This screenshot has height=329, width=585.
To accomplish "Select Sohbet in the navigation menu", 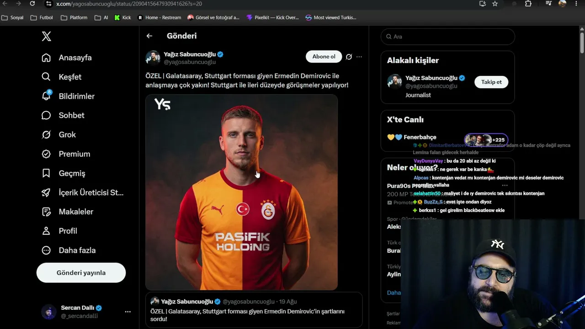I will (x=71, y=115).
